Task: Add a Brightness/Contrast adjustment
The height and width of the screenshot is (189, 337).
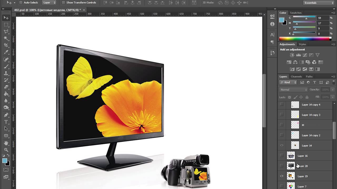Action: [x=292, y=55]
